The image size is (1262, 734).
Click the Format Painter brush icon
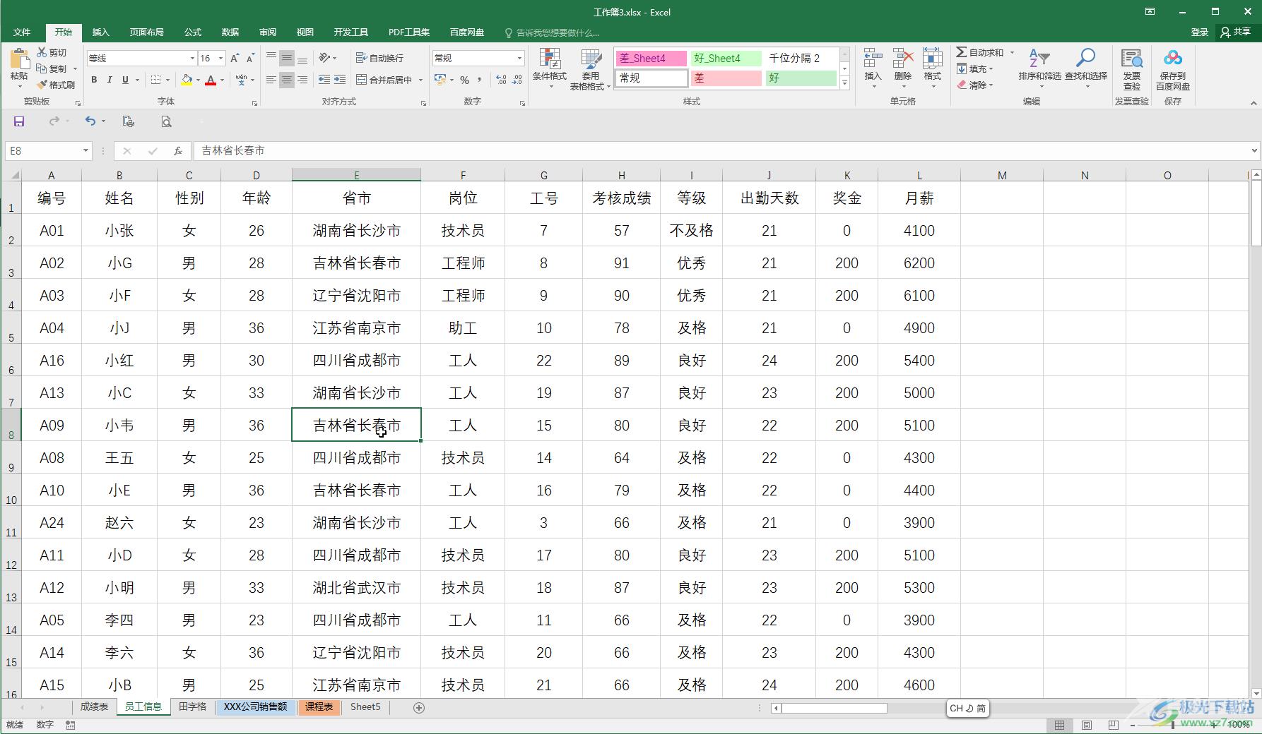pyautogui.click(x=42, y=85)
